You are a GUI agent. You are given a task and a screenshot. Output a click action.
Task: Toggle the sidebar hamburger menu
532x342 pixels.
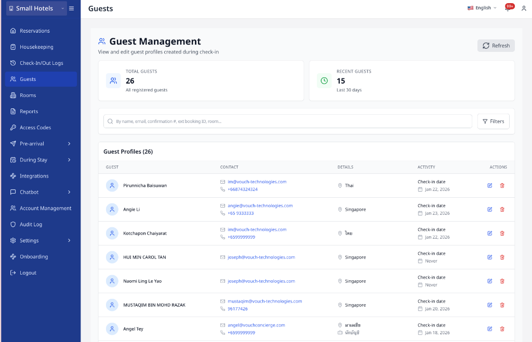pyautogui.click(x=71, y=8)
